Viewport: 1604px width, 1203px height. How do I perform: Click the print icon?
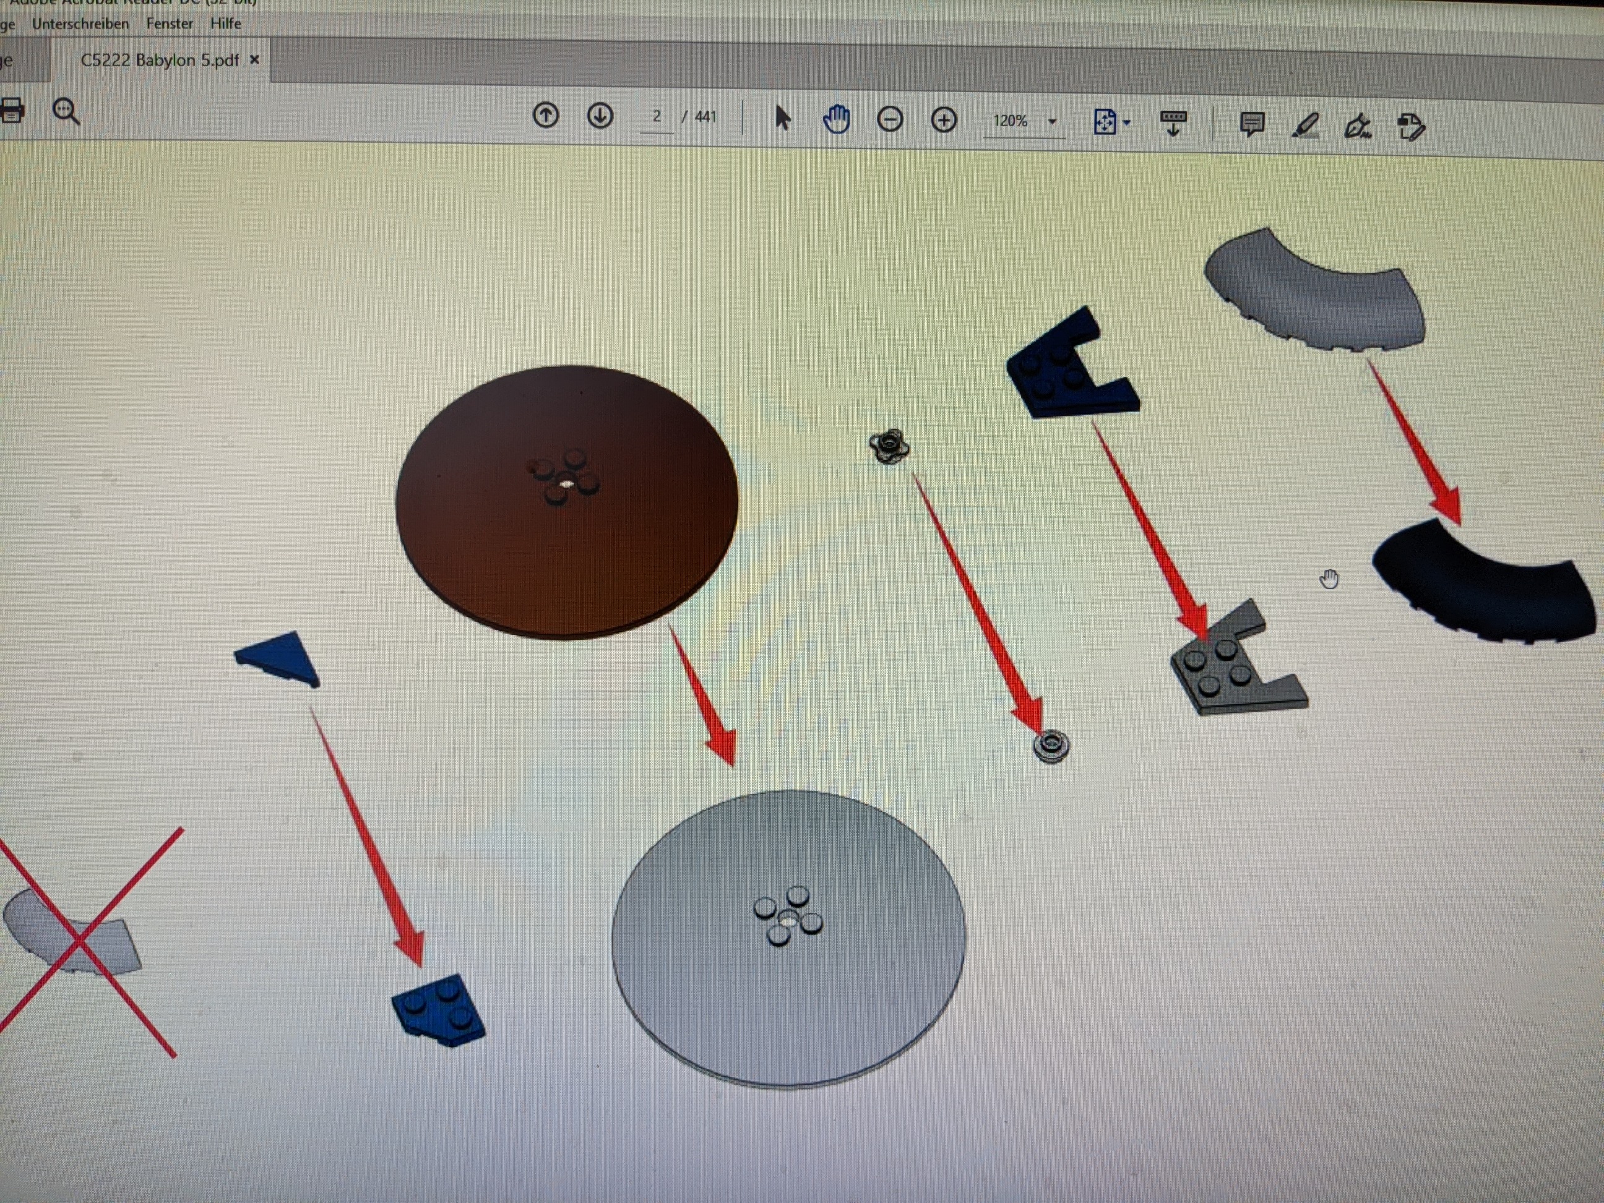[x=12, y=111]
